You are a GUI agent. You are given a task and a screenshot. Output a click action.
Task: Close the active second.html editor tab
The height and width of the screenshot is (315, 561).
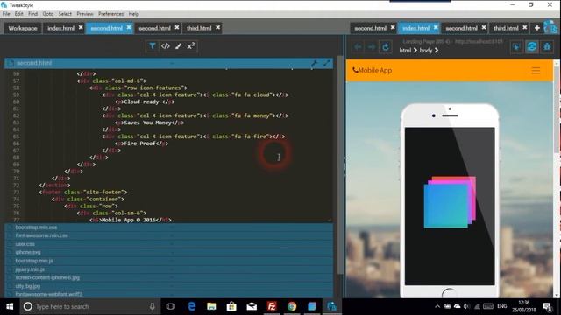129,27
